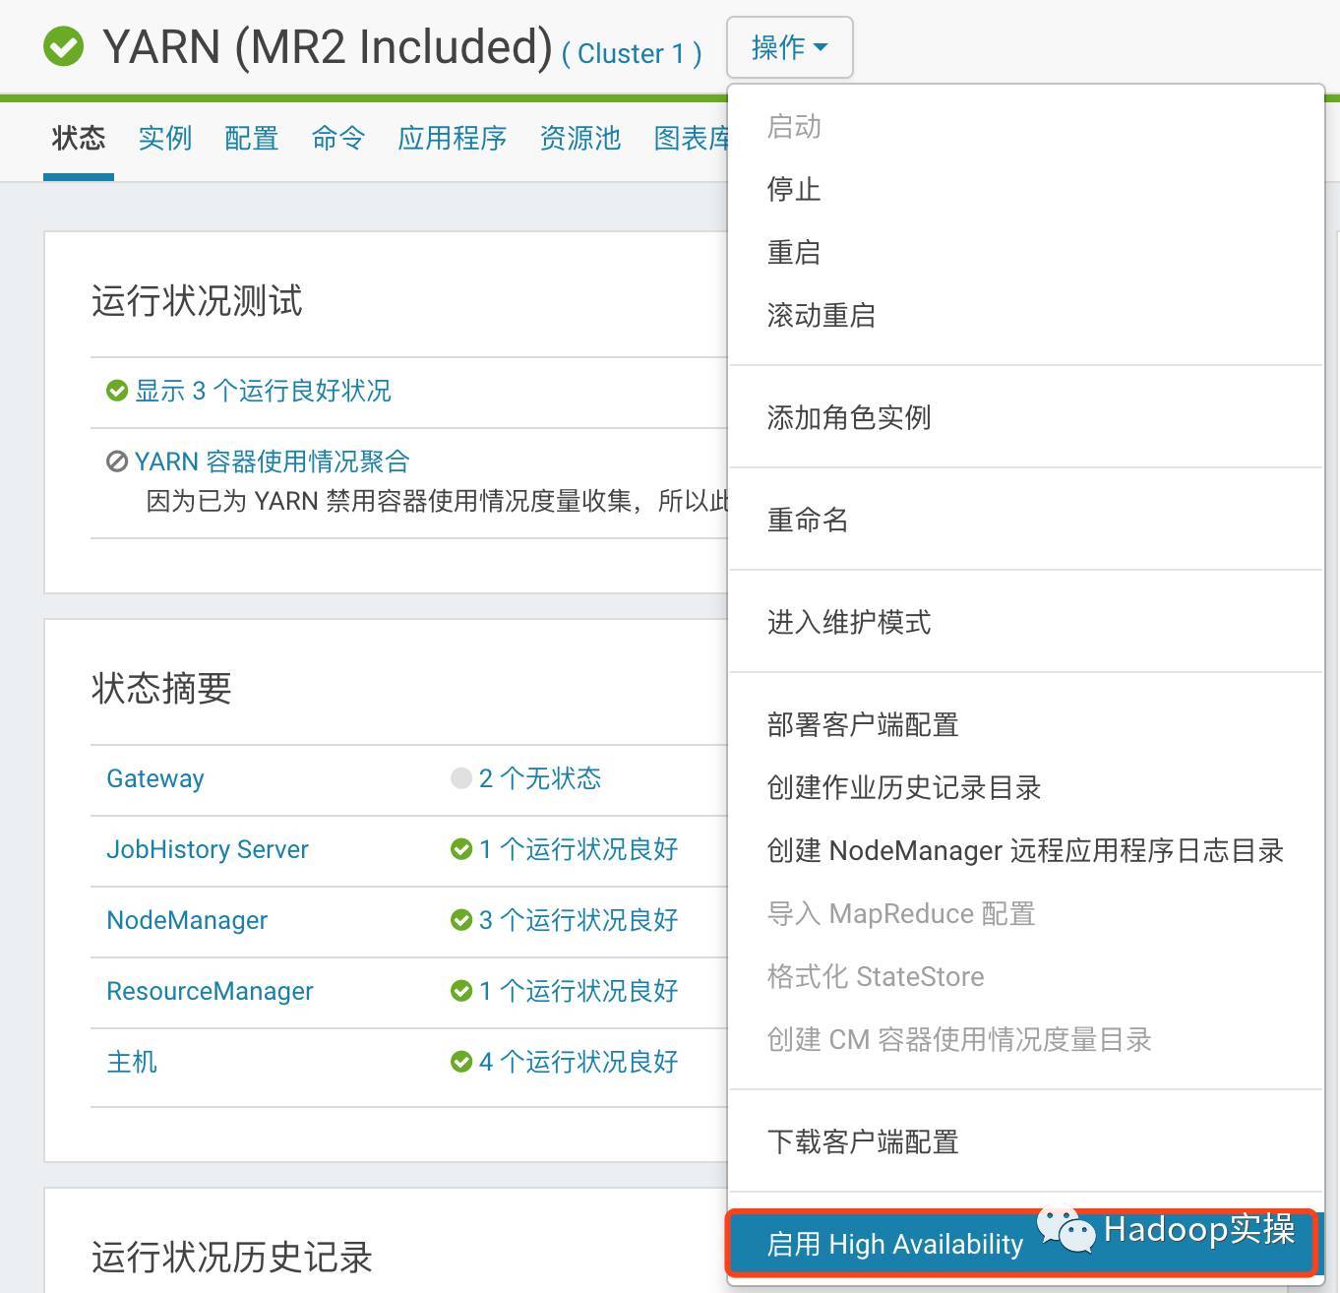Viewport: 1340px width, 1293px height.
Task: Open the Gateway role link
Action: (155, 778)
